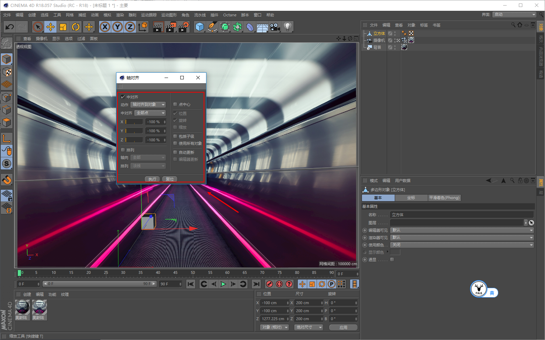Open the 对象 (相对) coordinate dropdown
Image resolution: width=545 pixels, height=340 pixels.
275,327
